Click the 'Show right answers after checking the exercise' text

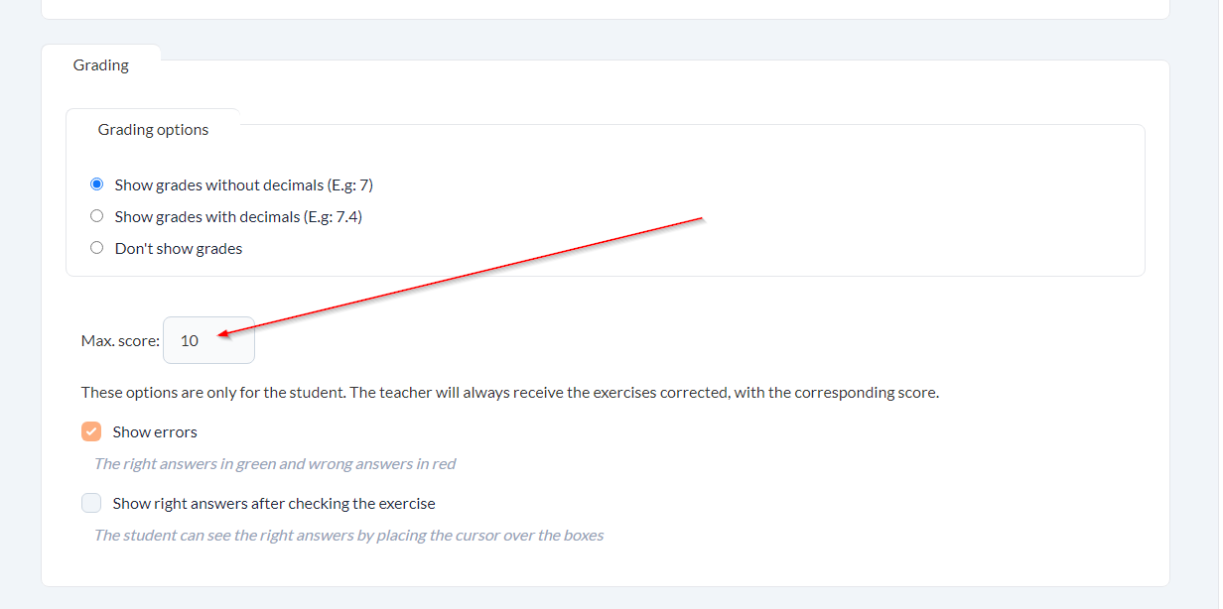(x=274, y=503)
